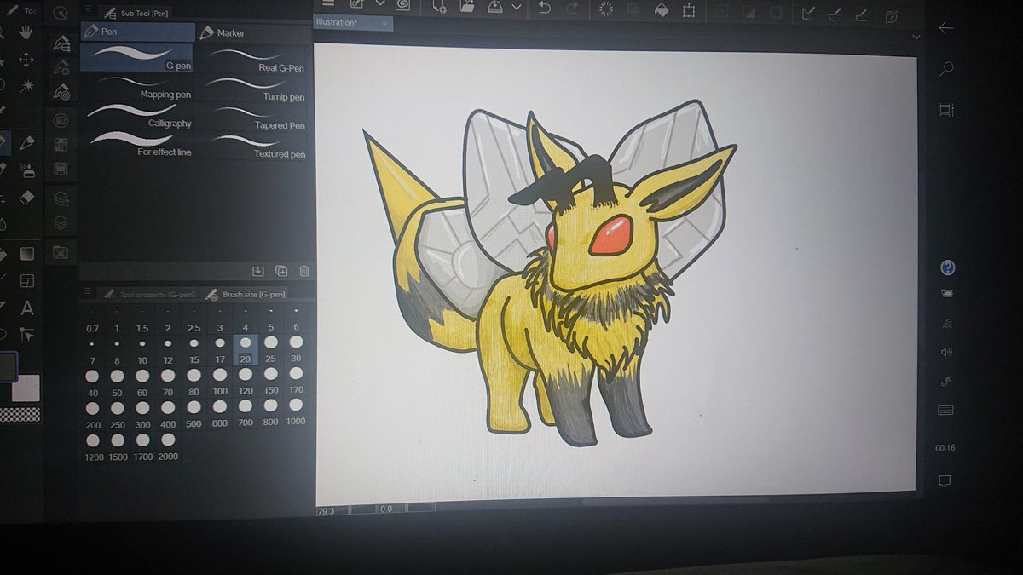Toggle snap to special ruler icon

[835, 14]
